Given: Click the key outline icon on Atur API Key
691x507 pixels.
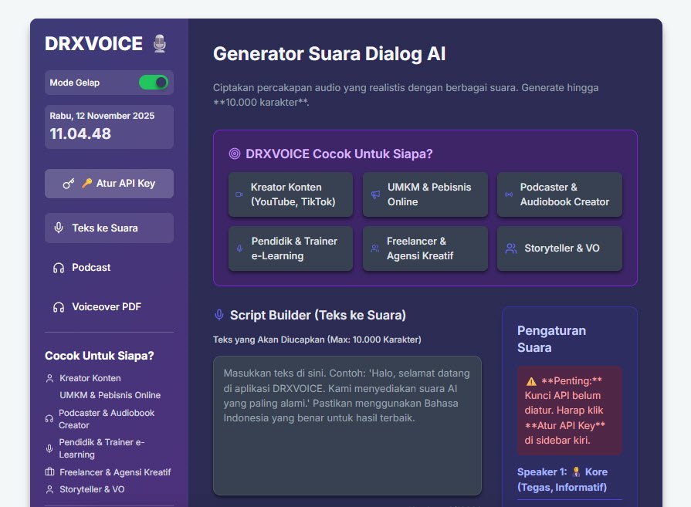Looking at the screenshot, I should [x=68, y=184].
